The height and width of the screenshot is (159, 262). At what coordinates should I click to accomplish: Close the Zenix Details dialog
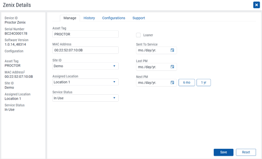point(256,5)
